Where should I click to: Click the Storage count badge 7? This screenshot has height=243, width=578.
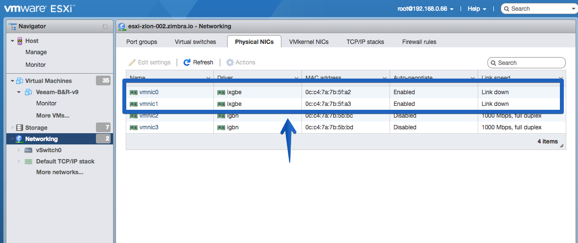click(103, 127)
